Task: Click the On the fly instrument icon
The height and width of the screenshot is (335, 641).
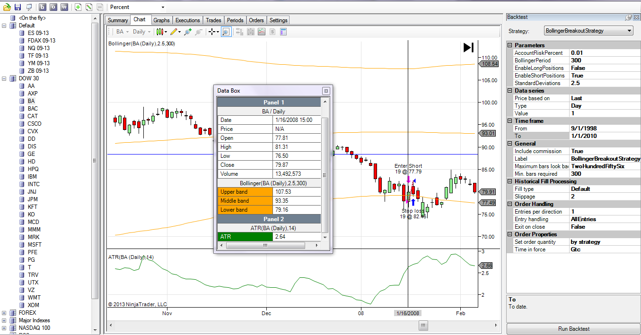Action: (12, 18)
